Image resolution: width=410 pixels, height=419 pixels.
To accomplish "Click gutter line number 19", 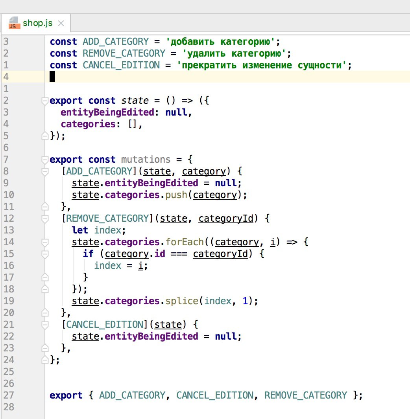I will pyautogui.click(x=9, y=301).
